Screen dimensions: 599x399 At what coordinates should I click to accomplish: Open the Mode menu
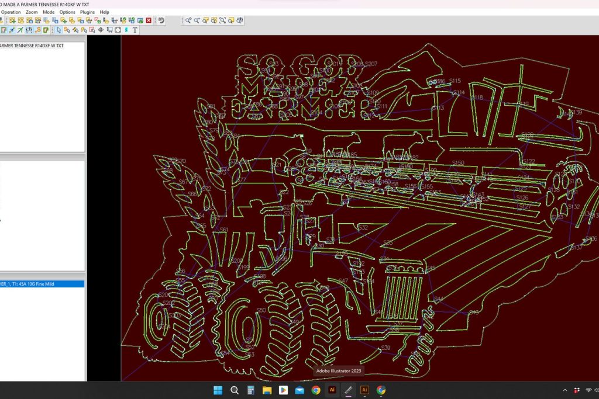tap(49, 12)
